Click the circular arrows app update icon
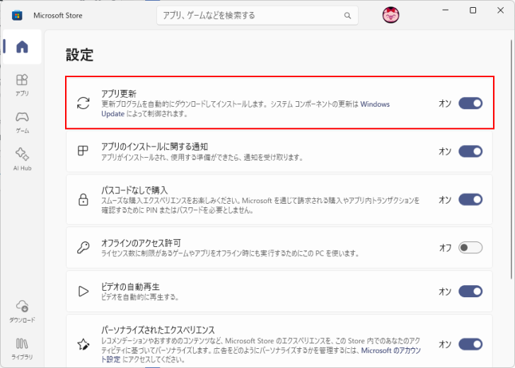 [83, 103]
